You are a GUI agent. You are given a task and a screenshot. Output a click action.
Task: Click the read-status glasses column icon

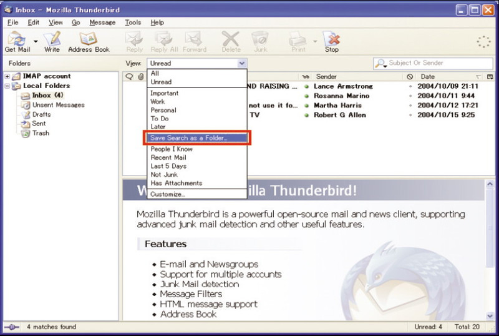(x=306, y=77)
